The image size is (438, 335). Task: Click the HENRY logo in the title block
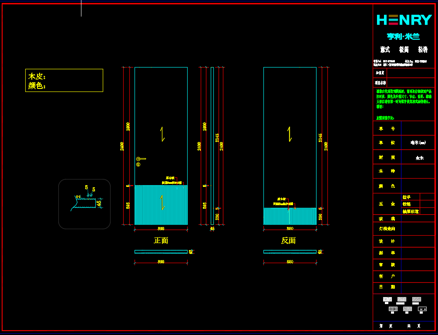point(404,20)
